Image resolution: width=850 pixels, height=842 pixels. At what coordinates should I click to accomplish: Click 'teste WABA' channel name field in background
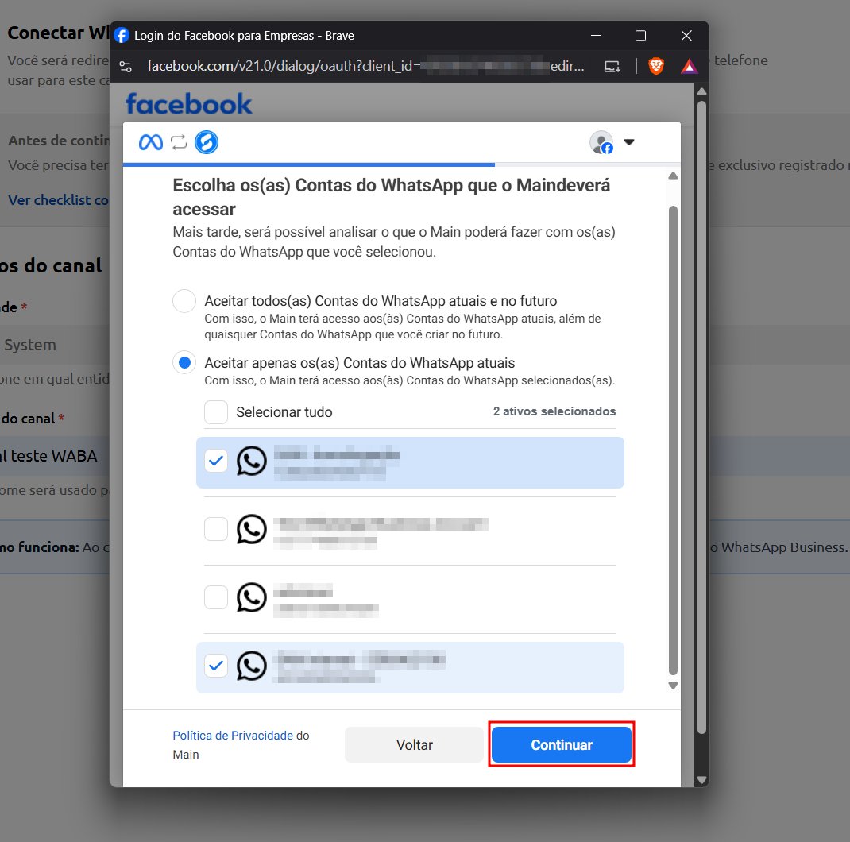pyautogui.click(x=55, y=456)
